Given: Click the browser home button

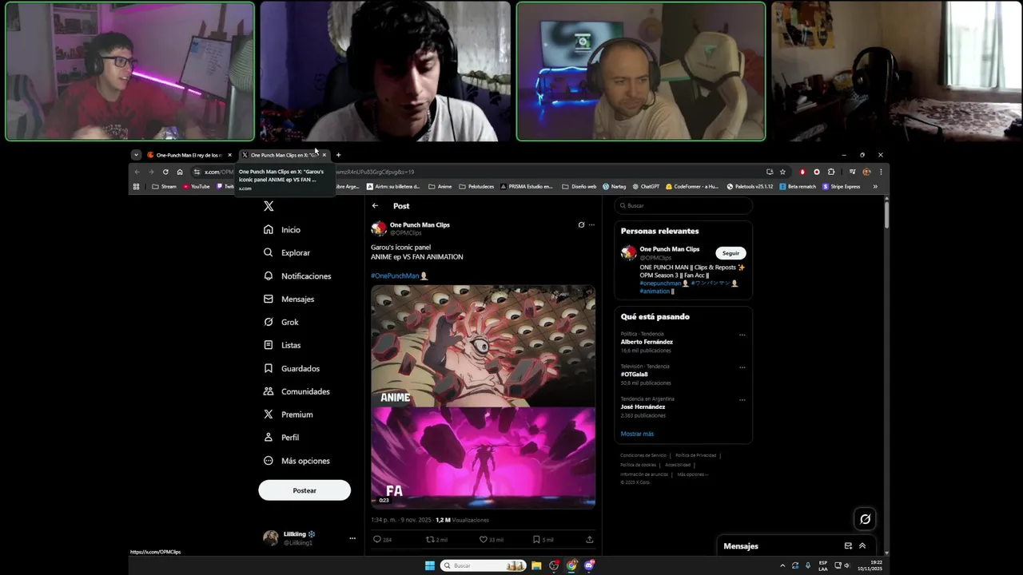Looking at the screenshot, I should click(x=180, y=172).
